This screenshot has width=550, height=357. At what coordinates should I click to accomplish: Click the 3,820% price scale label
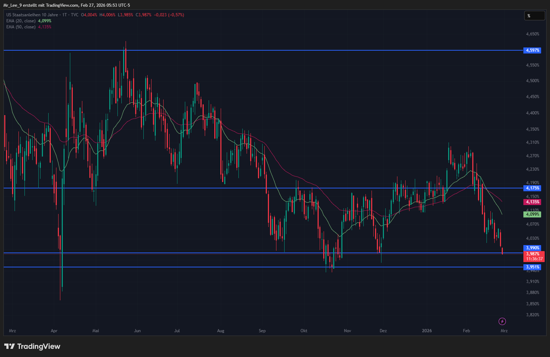click(532, 315)
